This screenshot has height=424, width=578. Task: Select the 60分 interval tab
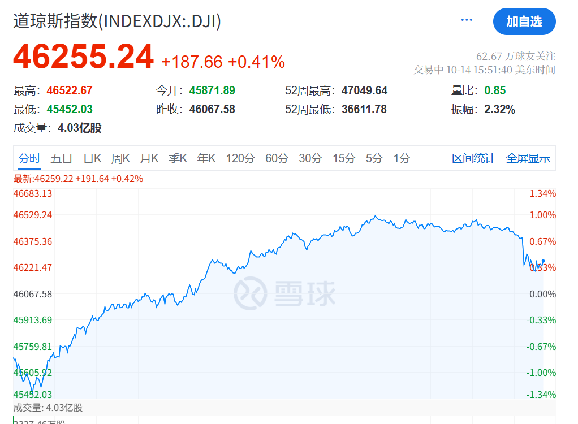click(x=277, y=158)
